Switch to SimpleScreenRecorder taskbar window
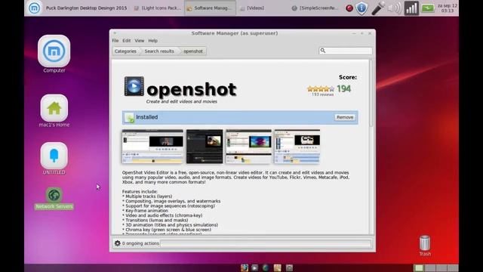483x272 pixels. [315, 8]
